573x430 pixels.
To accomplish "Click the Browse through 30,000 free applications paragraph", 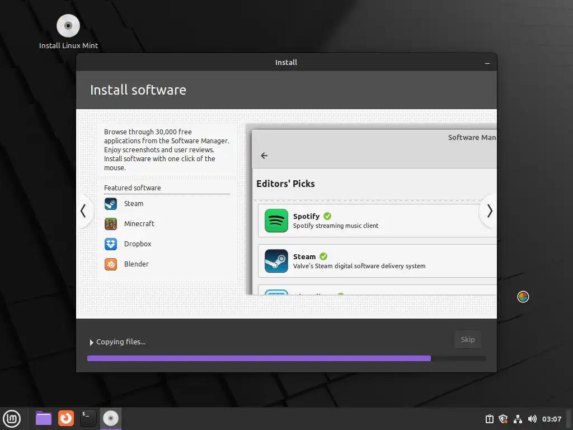I will [167, 150].
